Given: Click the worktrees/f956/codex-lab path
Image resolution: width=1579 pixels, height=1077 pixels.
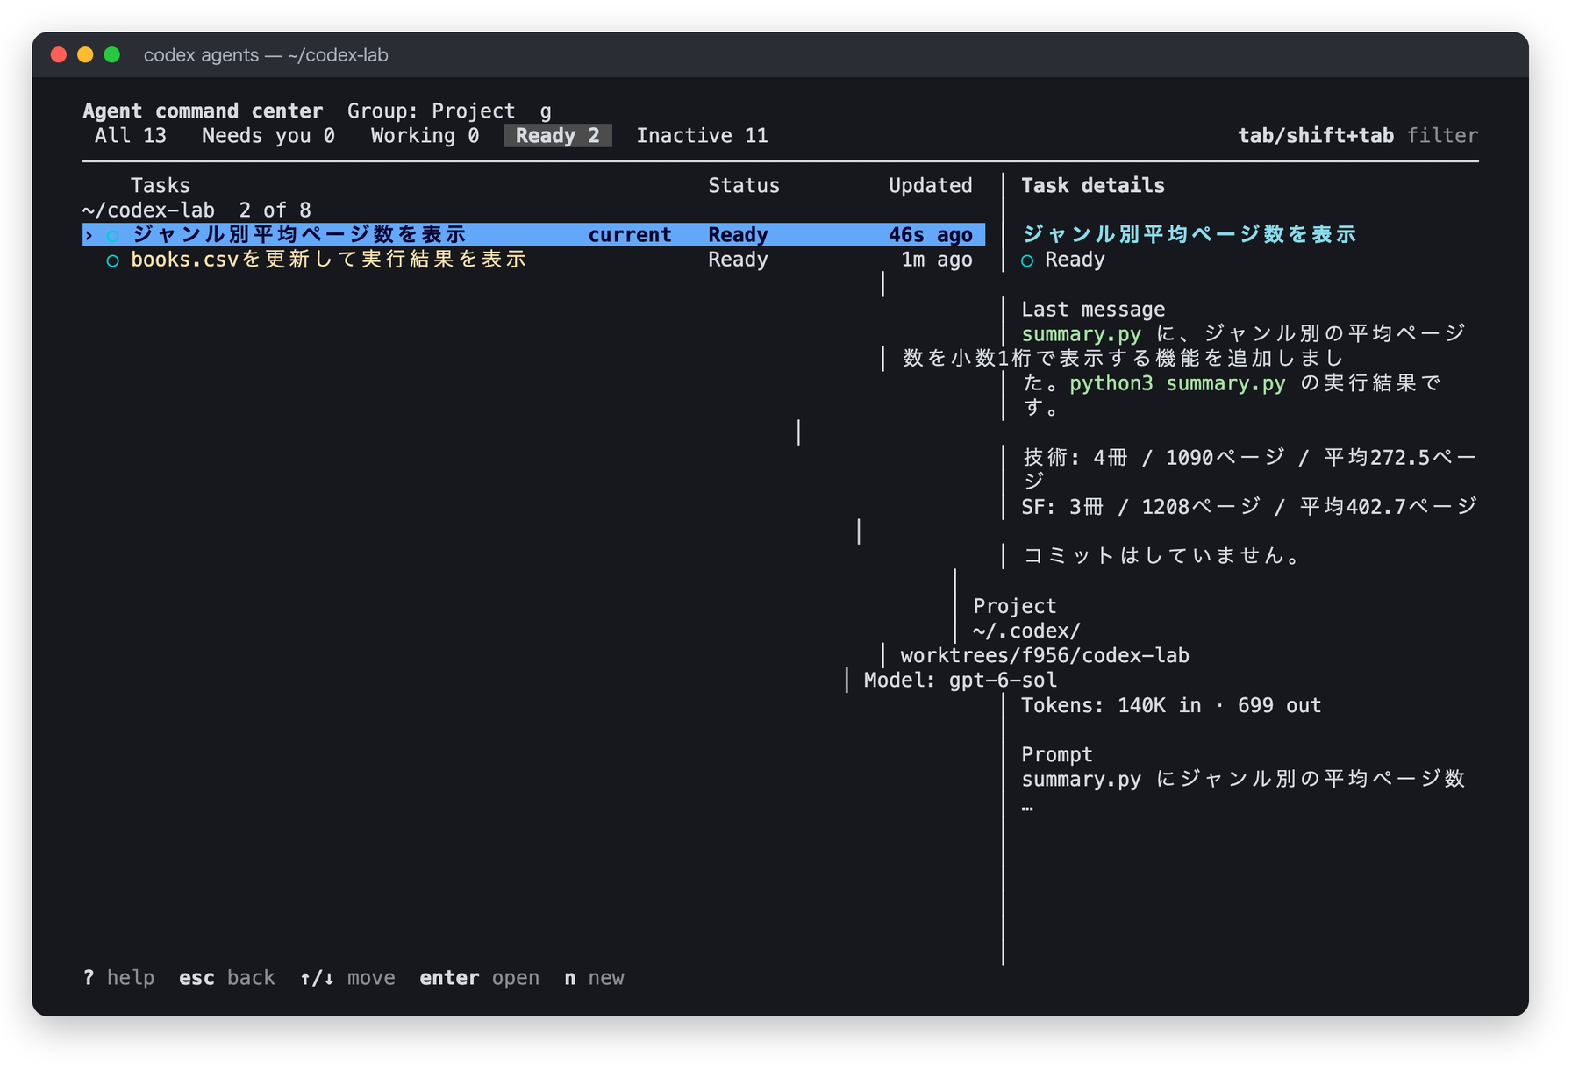Looking at the screenshot, I should point(1045,656).
